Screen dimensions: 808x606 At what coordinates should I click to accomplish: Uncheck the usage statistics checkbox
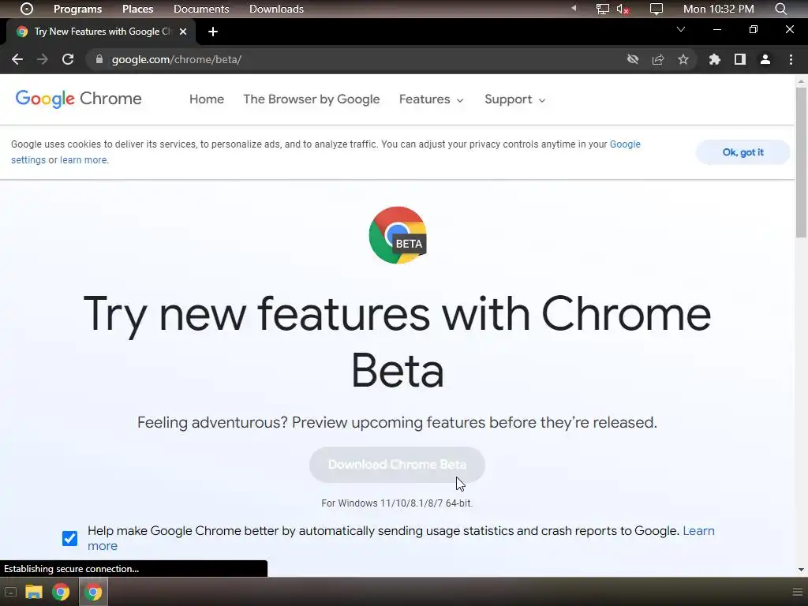pos(69,538)
